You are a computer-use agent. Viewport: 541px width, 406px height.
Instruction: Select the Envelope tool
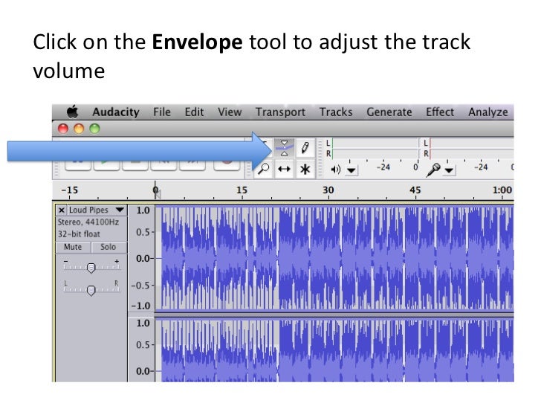285,149
